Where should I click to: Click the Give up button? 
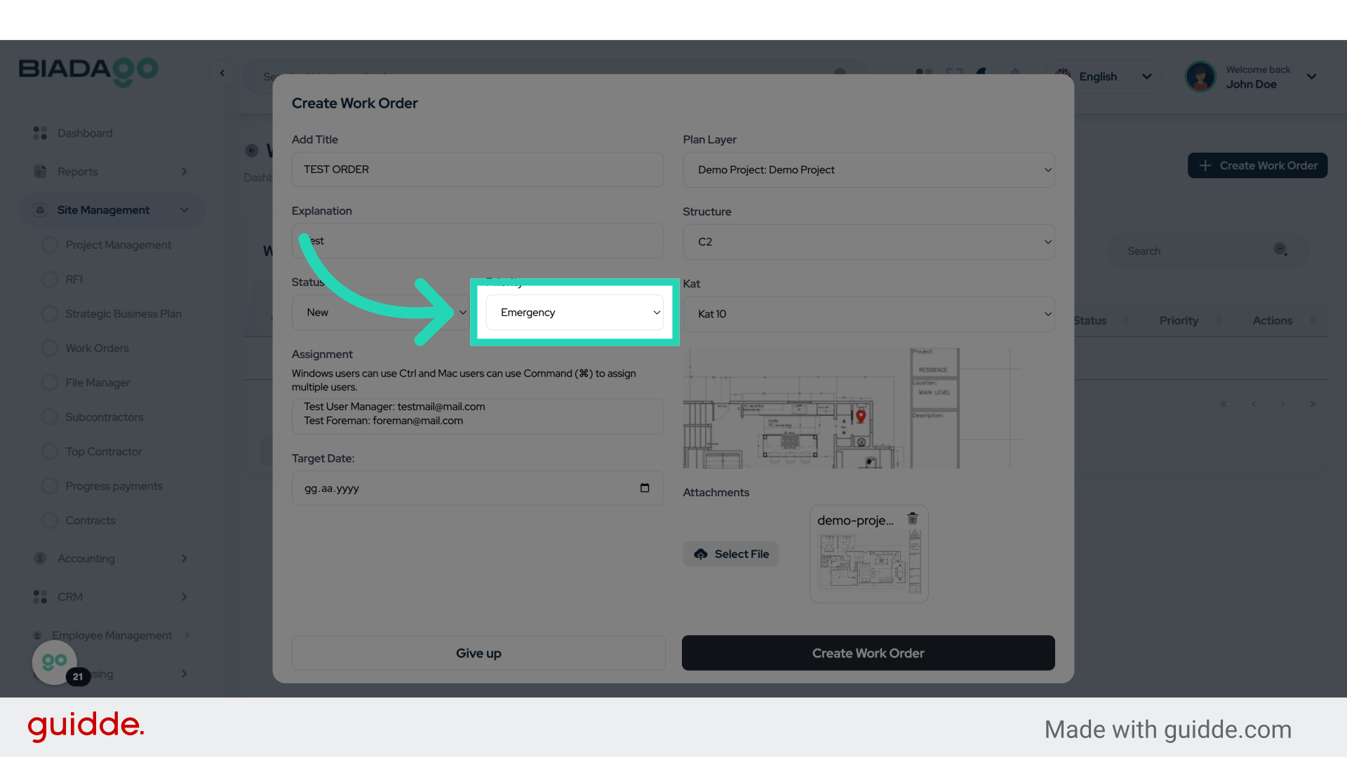[478, 653]
